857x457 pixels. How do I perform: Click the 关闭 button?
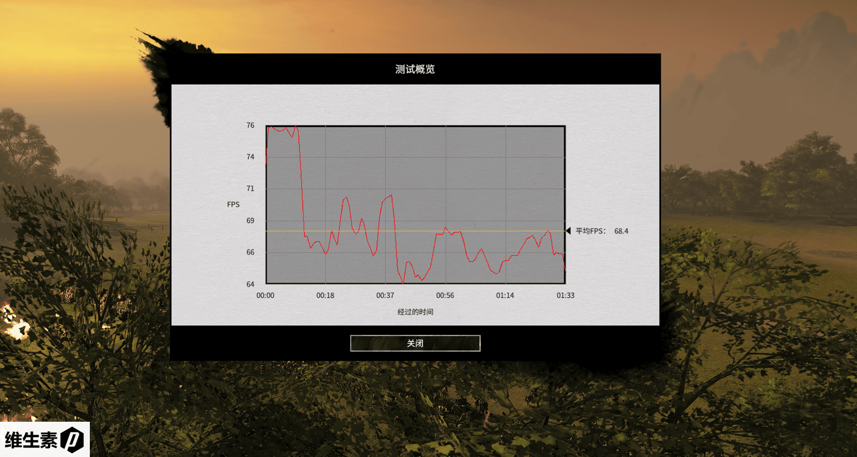(415, 343)
